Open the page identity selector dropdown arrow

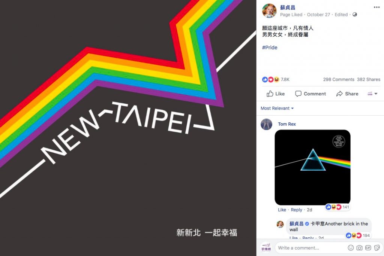(372, 94)
